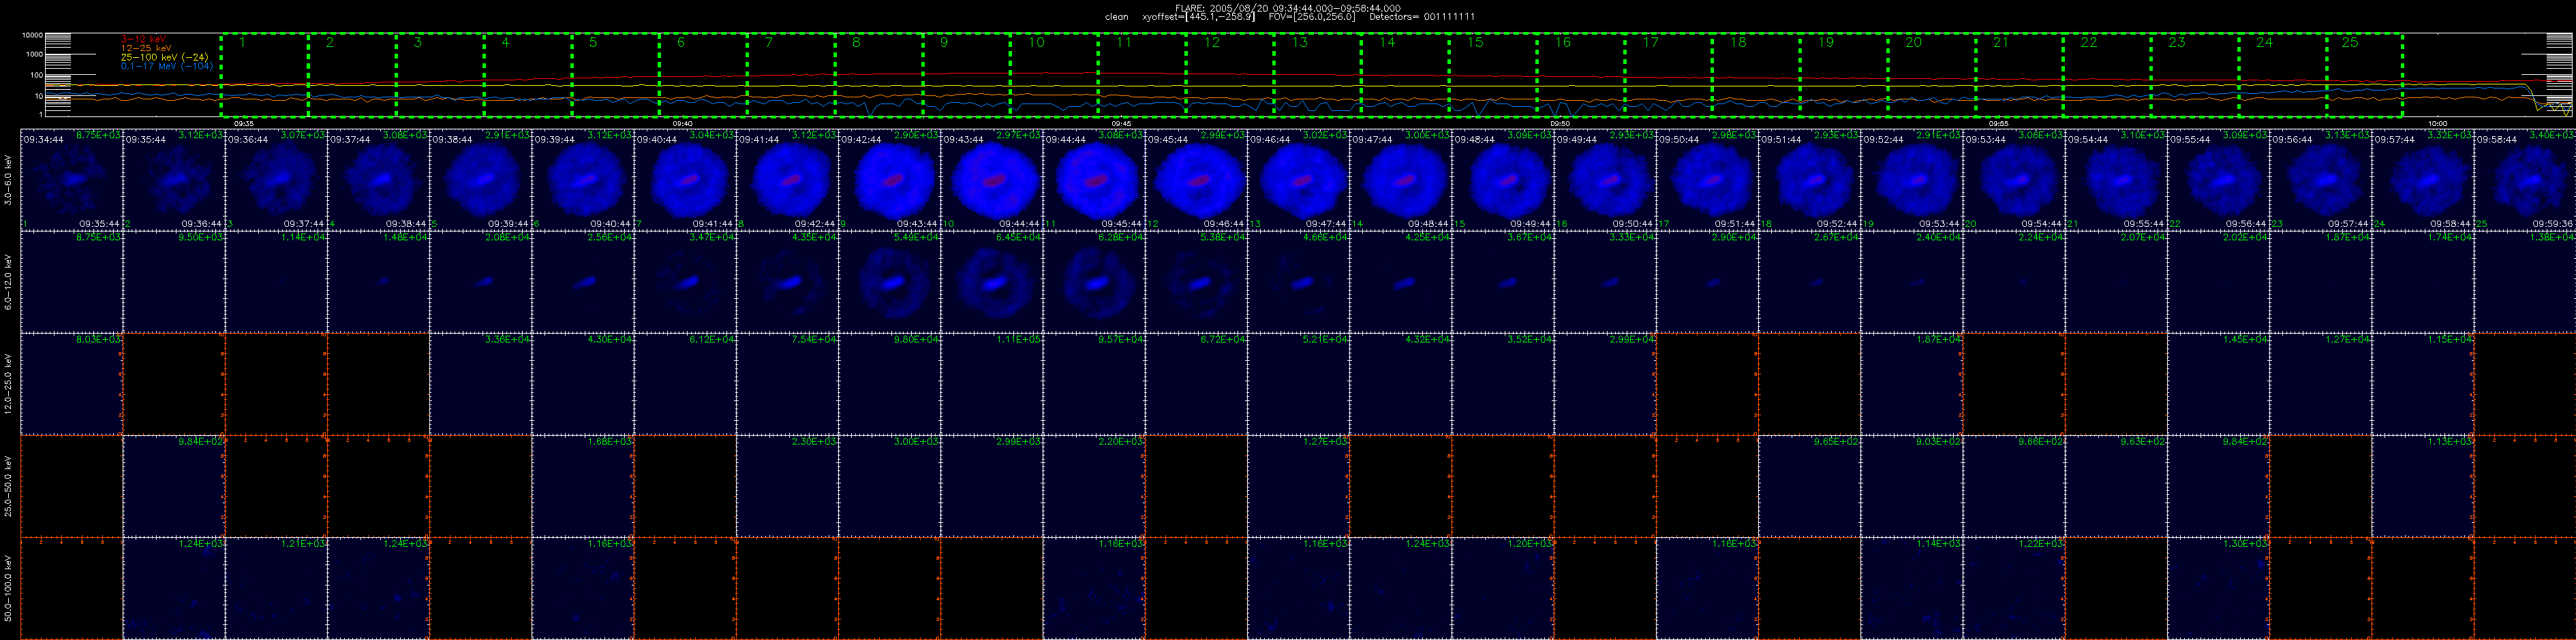Open the 3.0-6.0 keV image starting 09:48:44

pyautogui.click(x=1503, y=180)
